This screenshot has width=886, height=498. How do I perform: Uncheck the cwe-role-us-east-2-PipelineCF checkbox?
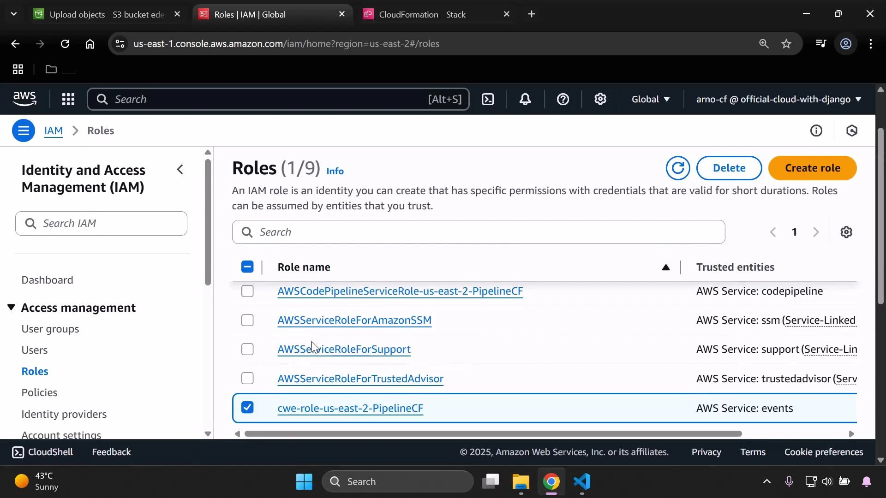pyautogui.click(x=247, y=407)
